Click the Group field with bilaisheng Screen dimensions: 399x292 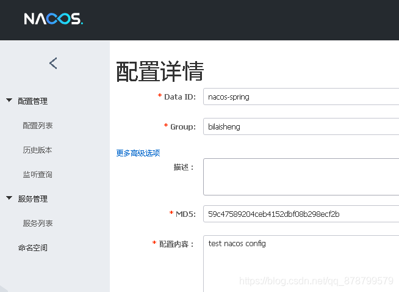click(x=301, y=126)
